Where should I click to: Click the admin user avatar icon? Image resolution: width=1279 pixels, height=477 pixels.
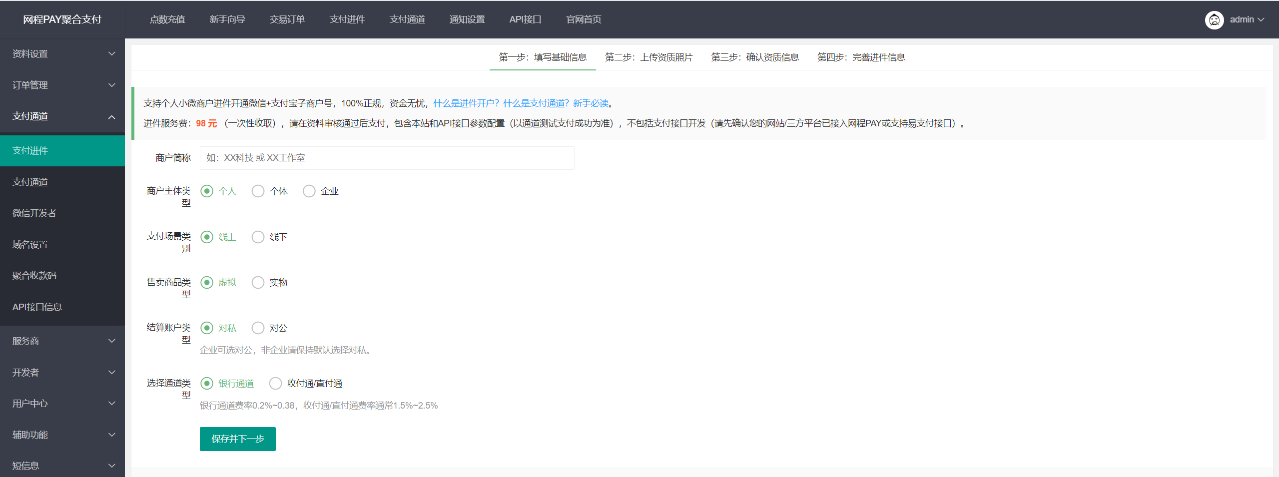pyautogui.click(x=1214, y=20)
